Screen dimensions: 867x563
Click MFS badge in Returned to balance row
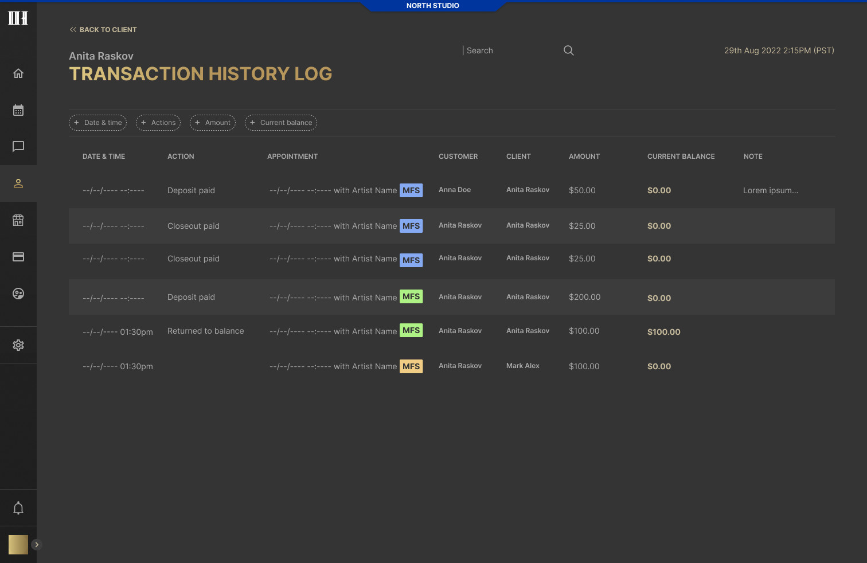tap(411, 330)
